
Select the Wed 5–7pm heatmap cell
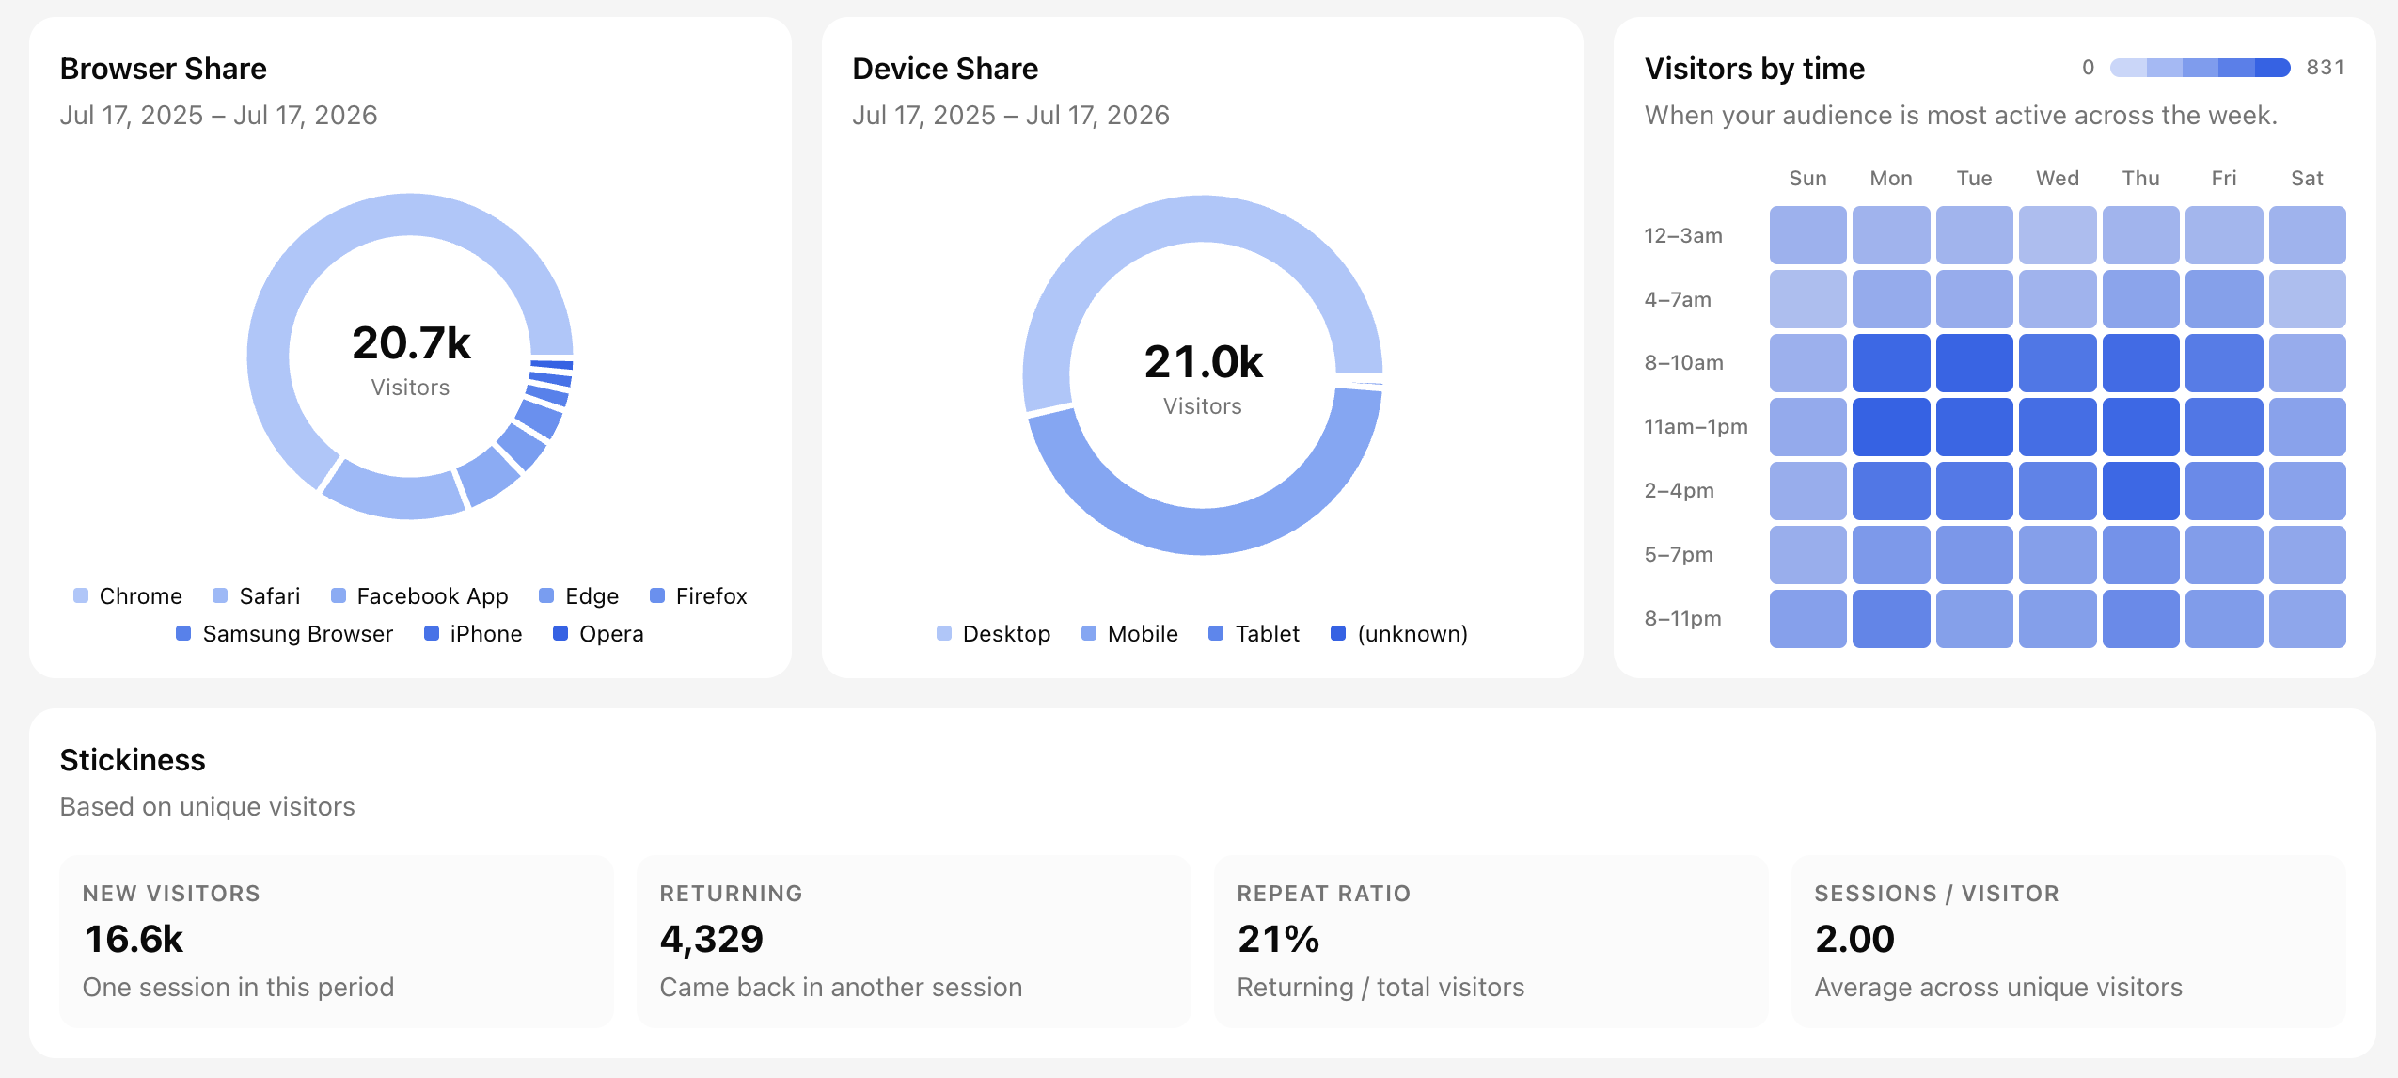(2058, 555)
